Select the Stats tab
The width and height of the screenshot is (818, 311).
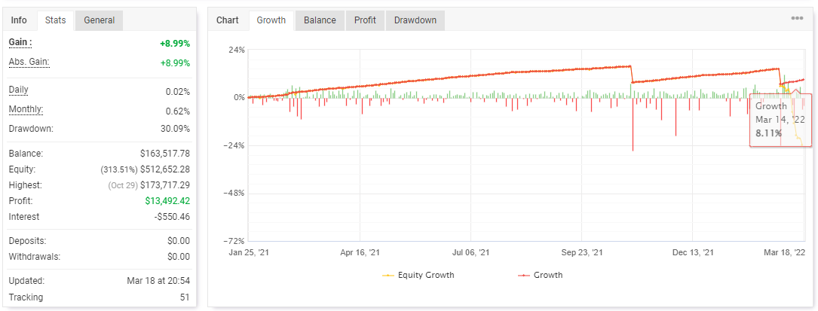tap(55, 20)
